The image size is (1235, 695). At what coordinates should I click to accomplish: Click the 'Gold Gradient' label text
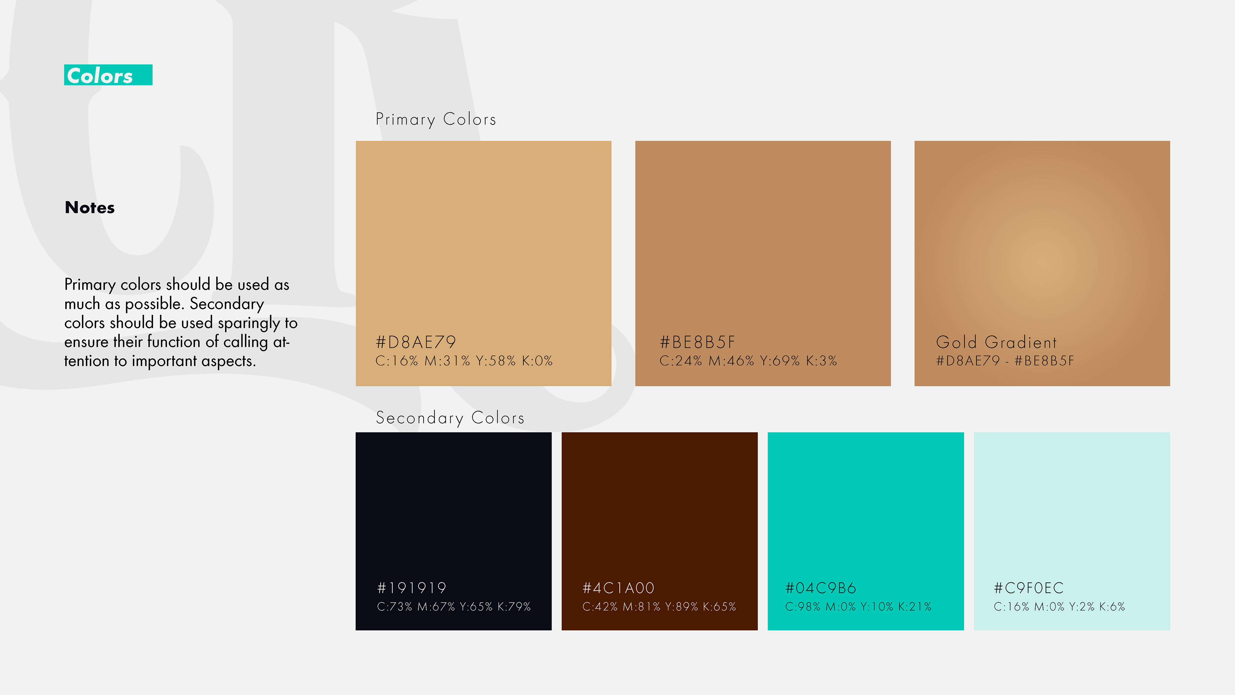pos(997,342)
